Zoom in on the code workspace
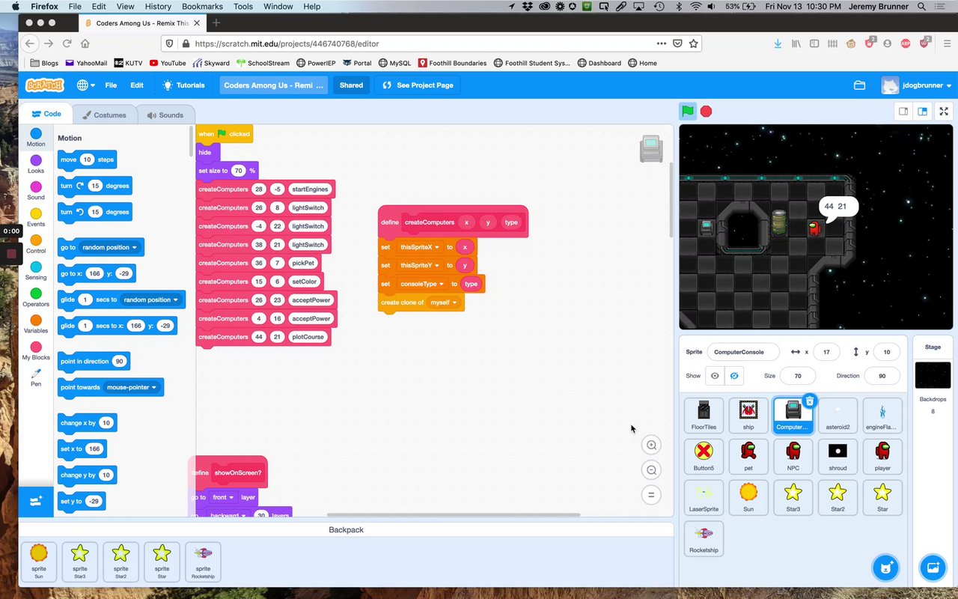 (652, 445)
